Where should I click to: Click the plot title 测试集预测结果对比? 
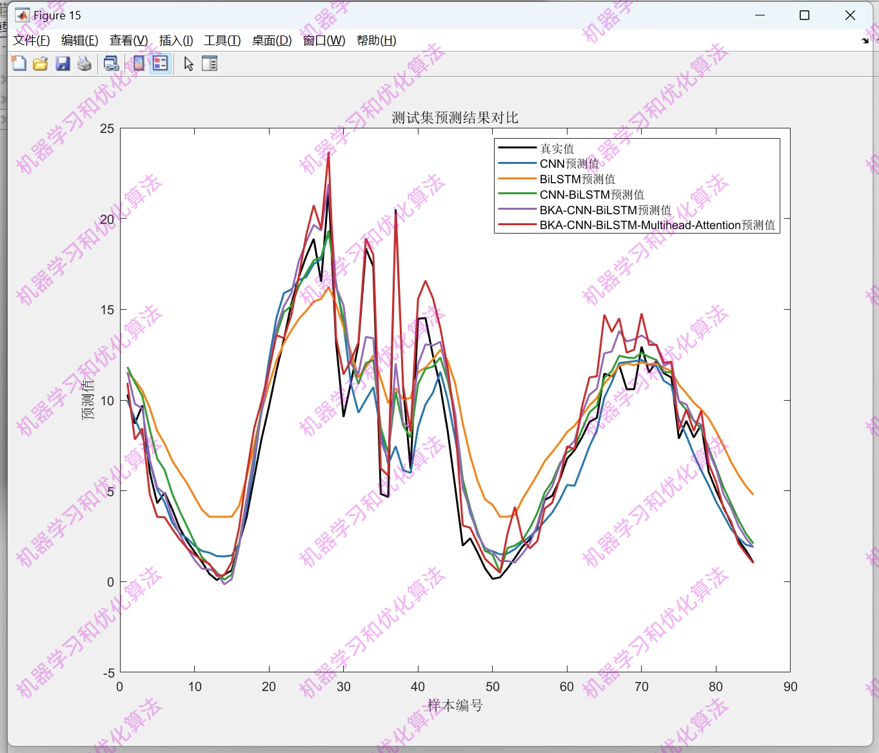pyautogui.click(x=455, y=117)
